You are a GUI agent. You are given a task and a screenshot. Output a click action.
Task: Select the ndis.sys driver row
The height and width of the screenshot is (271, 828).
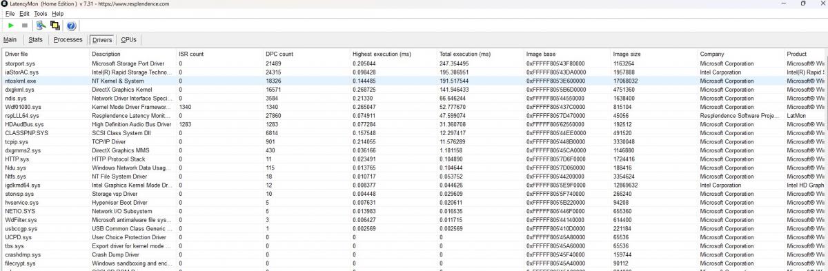[414, 98]
